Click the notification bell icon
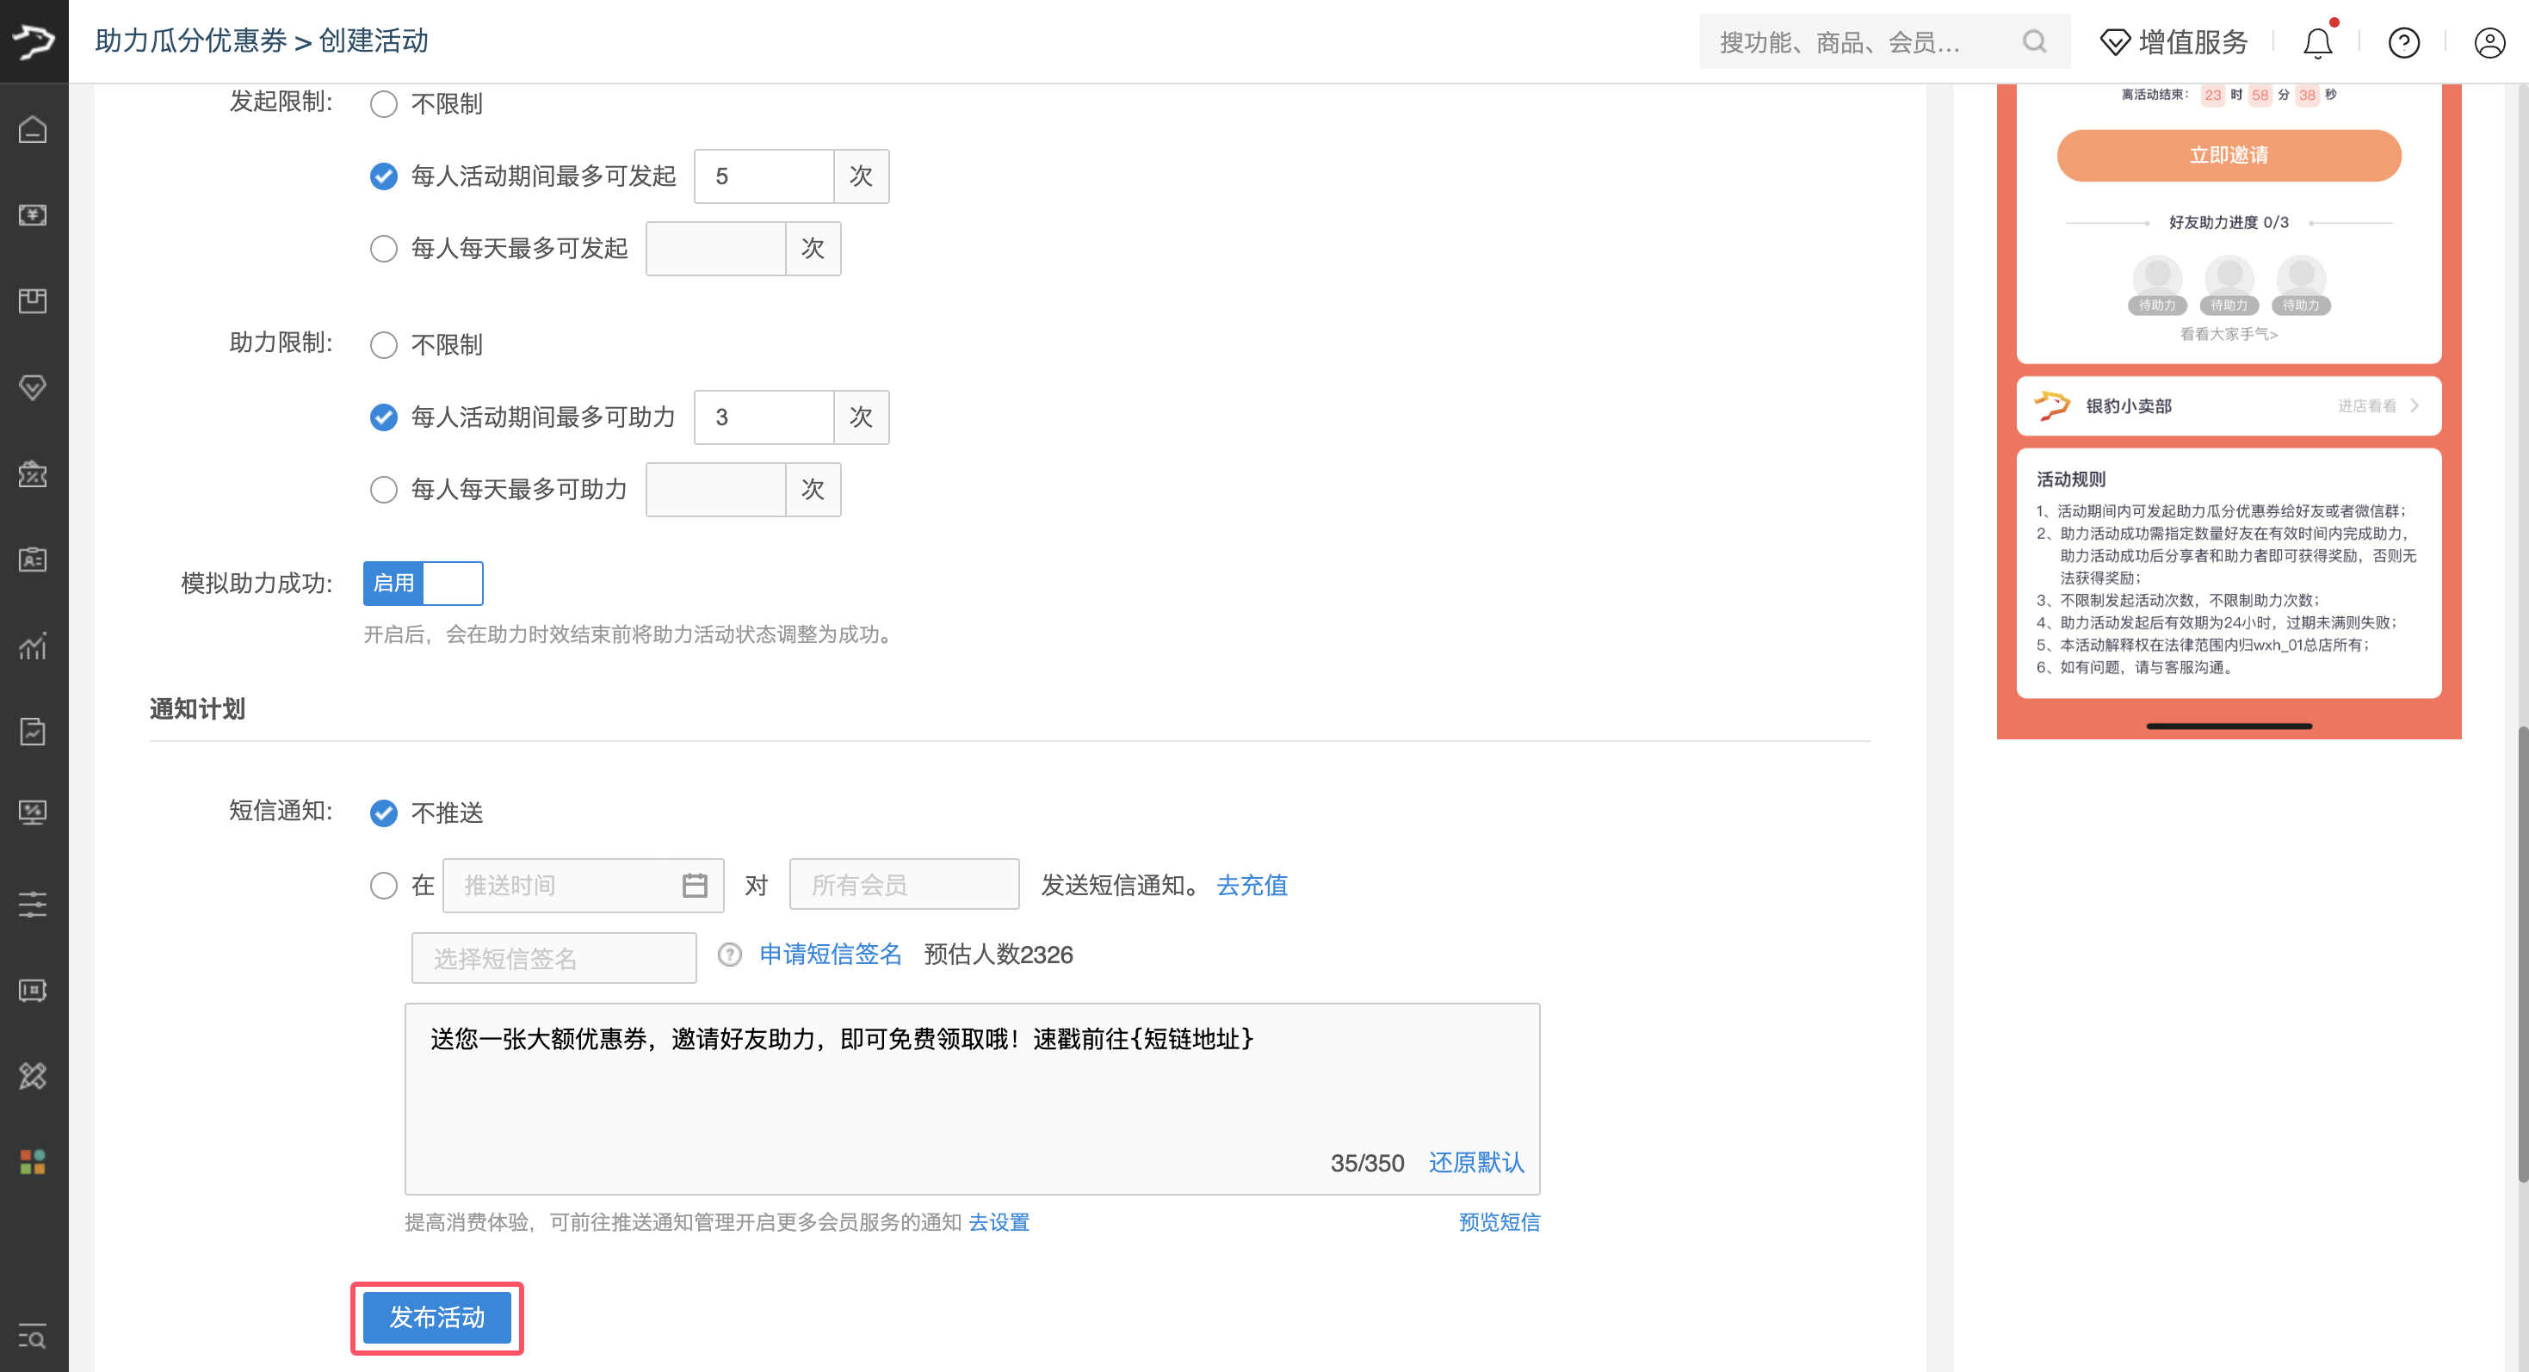The width and height of the screenshot is (2529, 1372). 2317,43
